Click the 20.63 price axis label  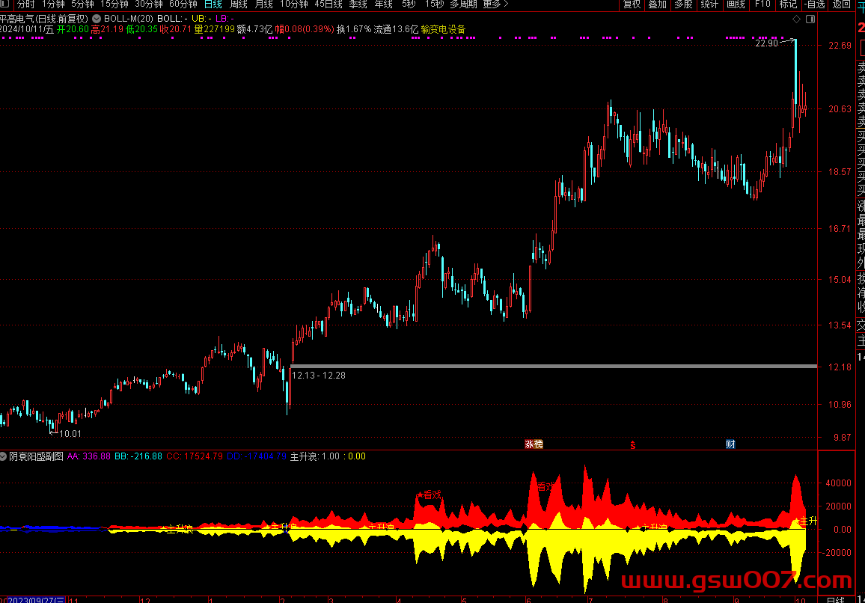[840, 108]
